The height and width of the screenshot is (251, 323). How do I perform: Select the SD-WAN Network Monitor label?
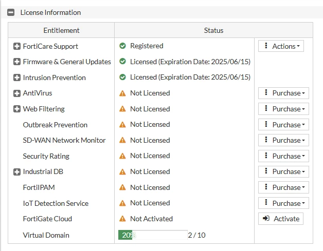(x=64, y=140)
